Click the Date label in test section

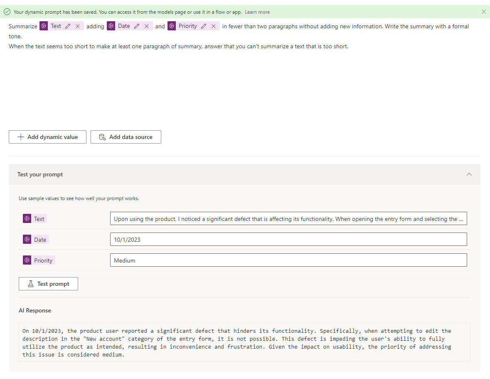36,240
